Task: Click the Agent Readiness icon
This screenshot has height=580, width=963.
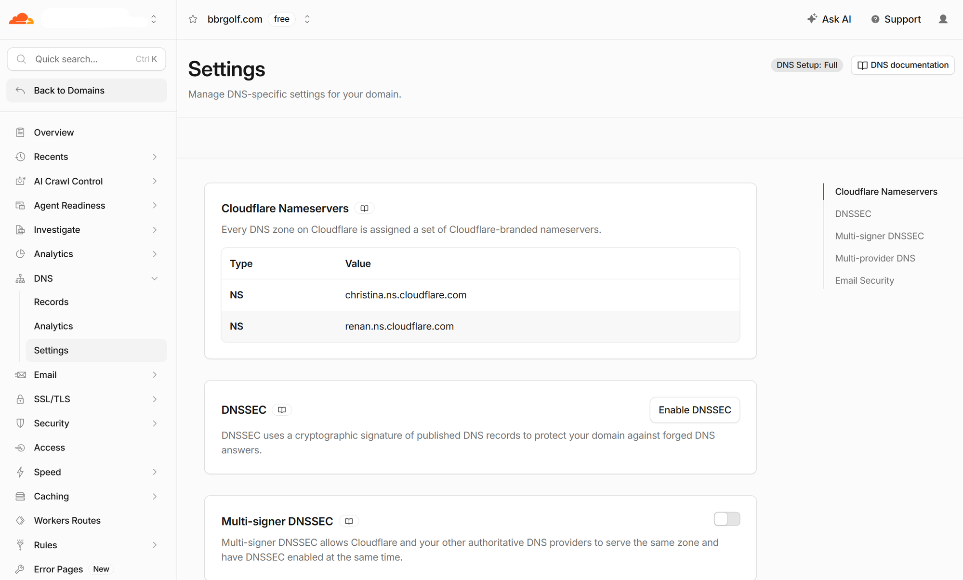Action: click(x=20, y=205)
